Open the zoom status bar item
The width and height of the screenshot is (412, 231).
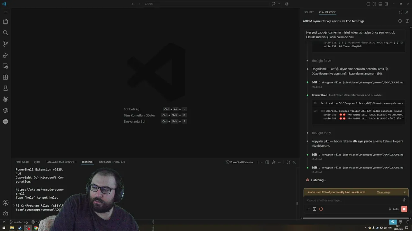(393, 222)
